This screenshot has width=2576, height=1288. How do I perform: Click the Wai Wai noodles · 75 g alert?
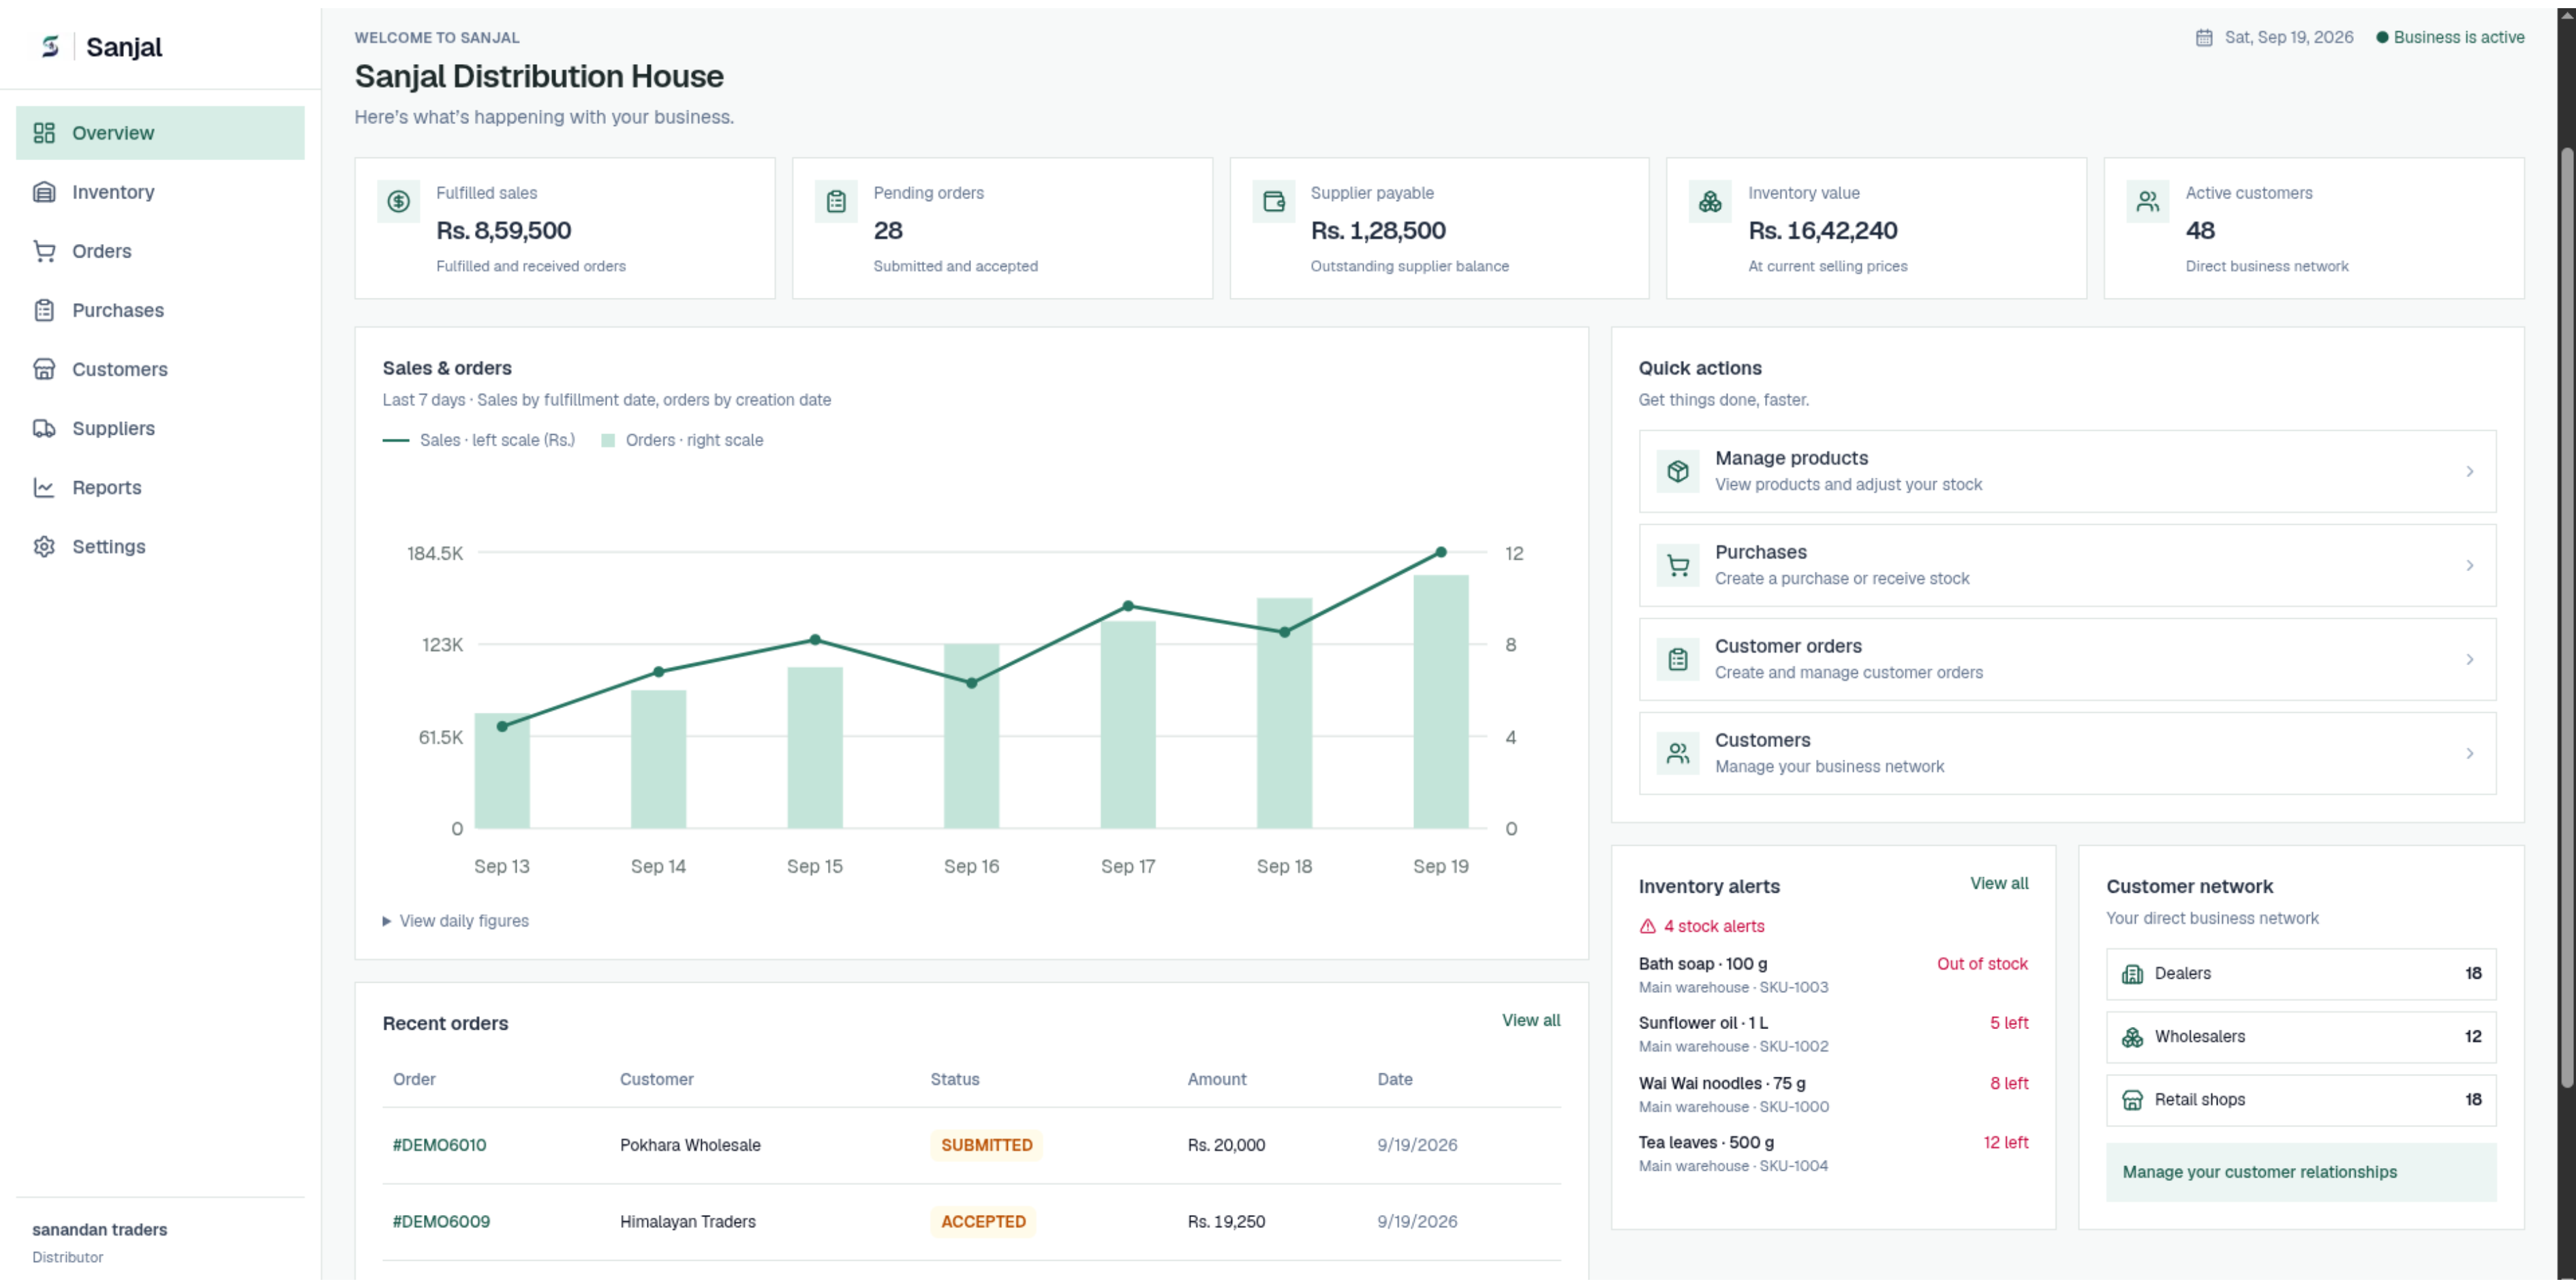pyautogui.click(x=1832, y=1094)
